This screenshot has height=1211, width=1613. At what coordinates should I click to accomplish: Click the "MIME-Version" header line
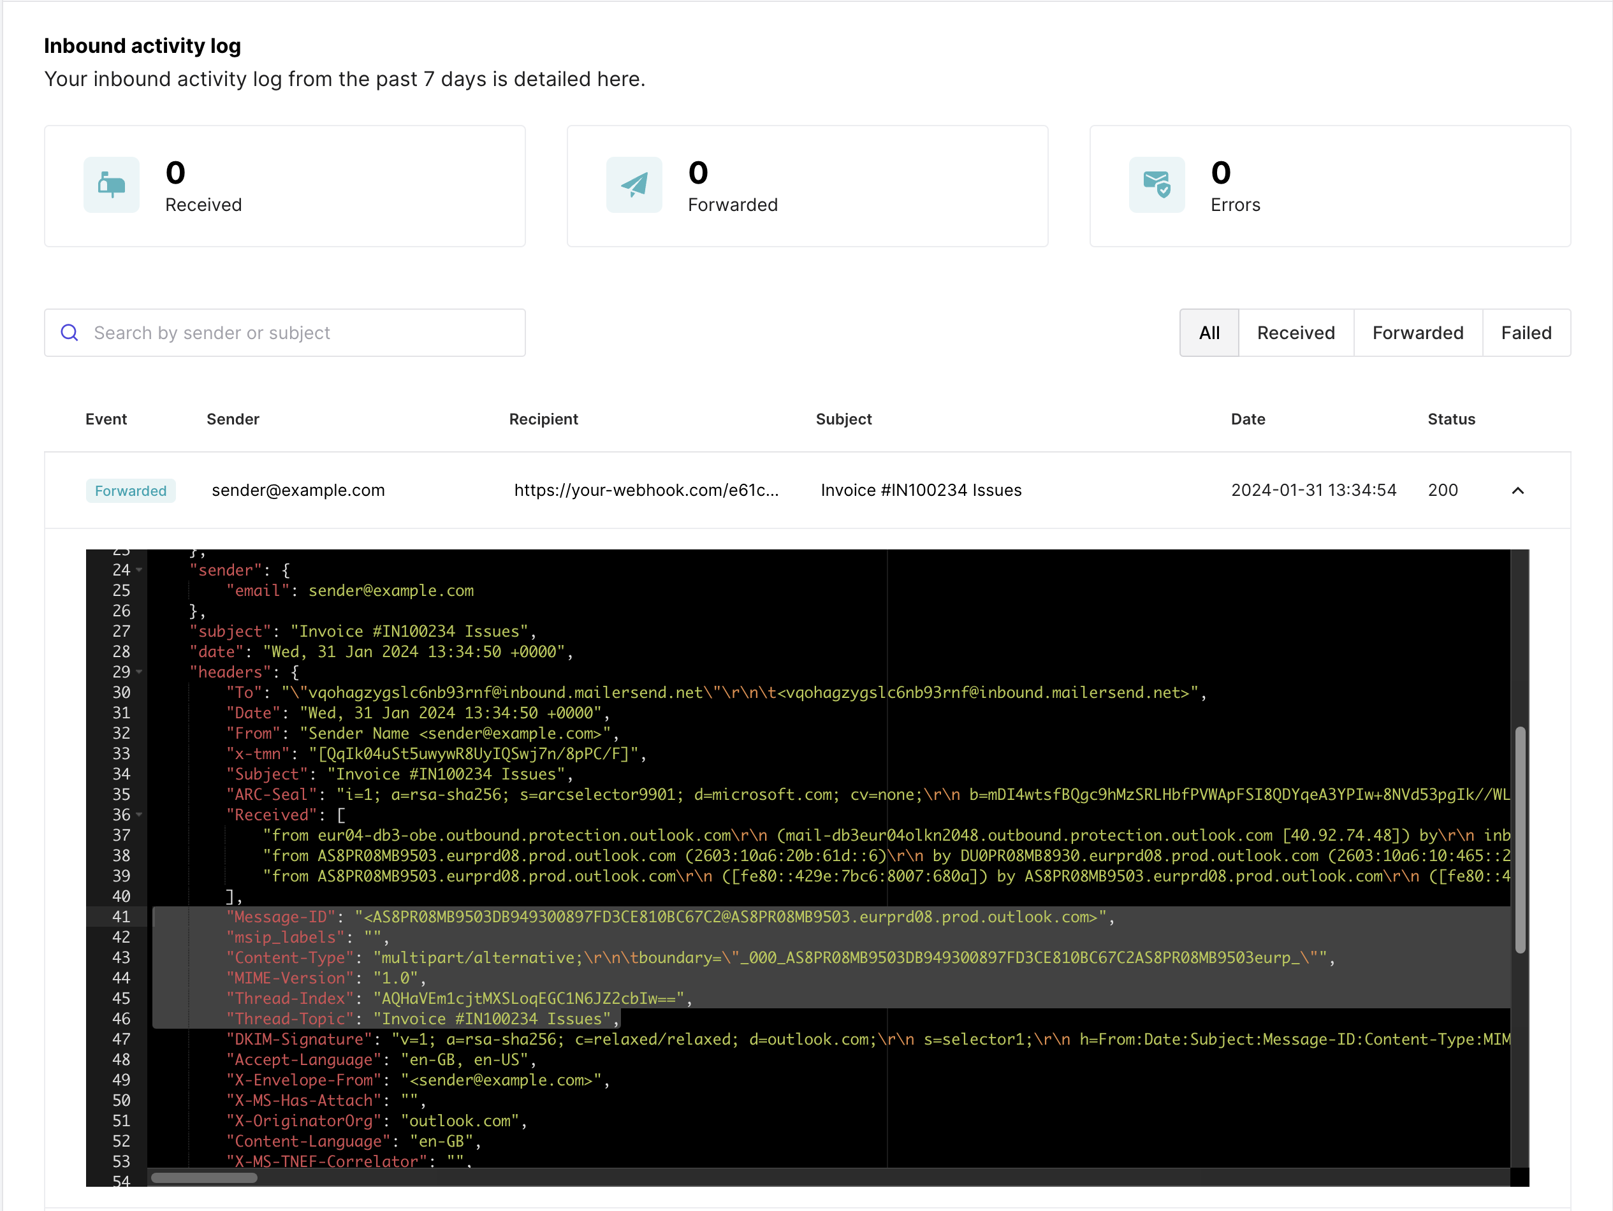pos(326,978)
